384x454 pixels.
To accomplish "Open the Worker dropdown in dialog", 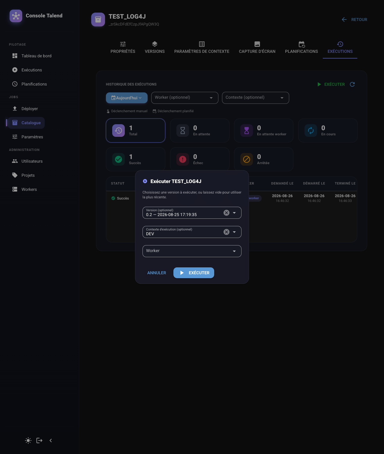I will click(192, 251).
